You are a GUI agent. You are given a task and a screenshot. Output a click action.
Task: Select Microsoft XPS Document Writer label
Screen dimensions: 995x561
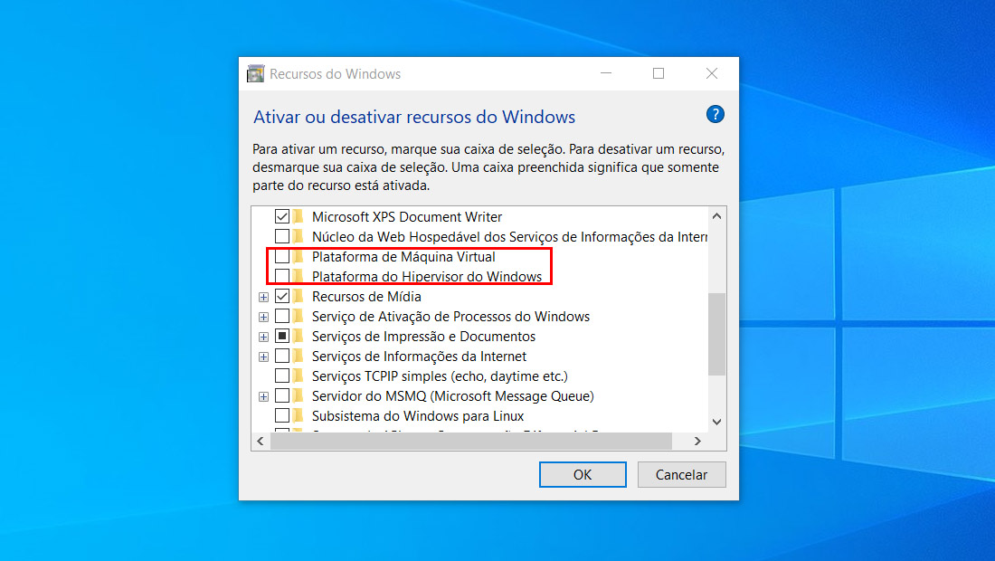(x=407, y=216)
